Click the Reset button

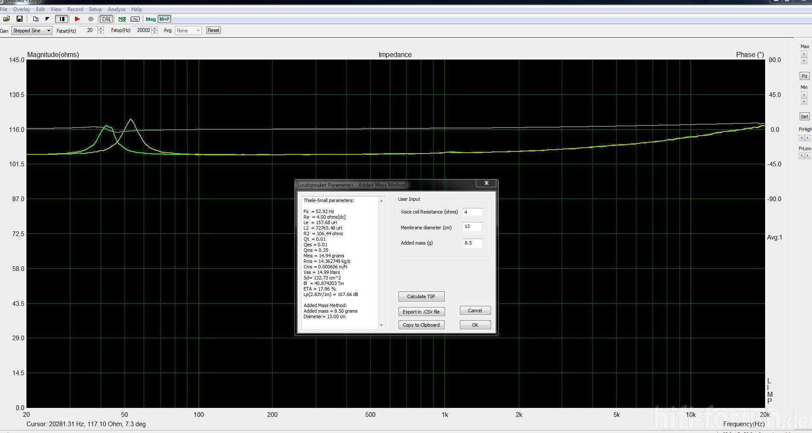pos(213,30)
